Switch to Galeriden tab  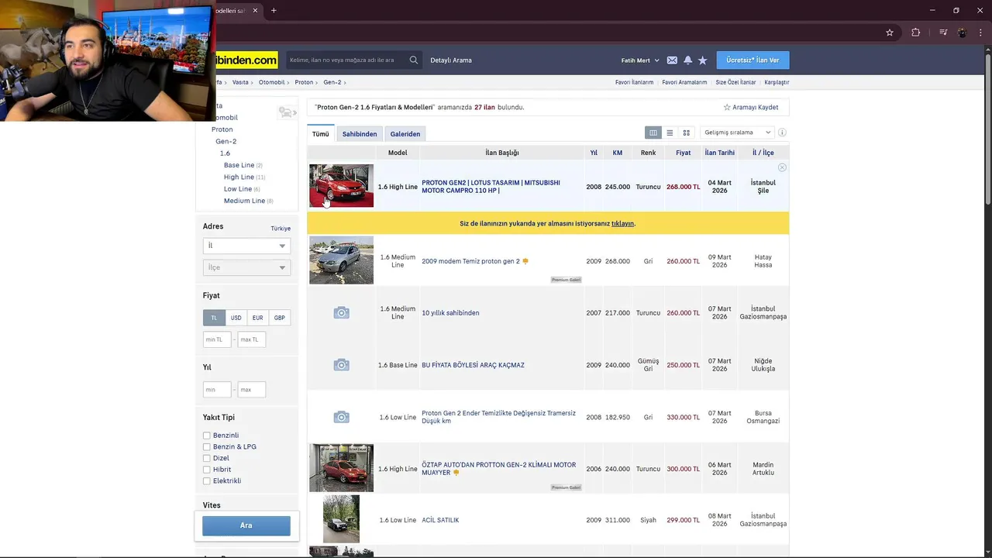pyautogui.click(x=405, y=134)
